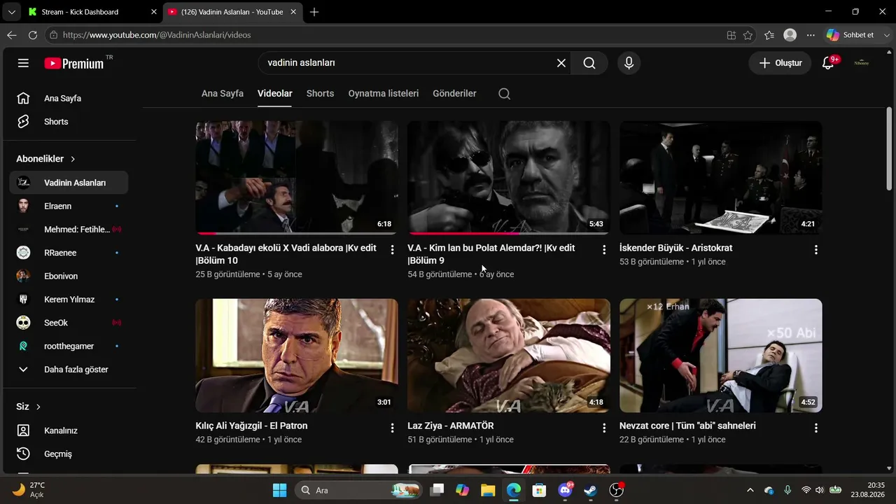This screenshot has height=504, width=896.
Task: Open the Kerem Yılmaz subscription
Action: click(69, 300)
